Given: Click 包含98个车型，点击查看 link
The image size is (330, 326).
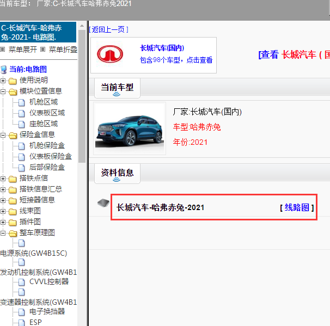Looking at the screenshot, I should point(176,60).
